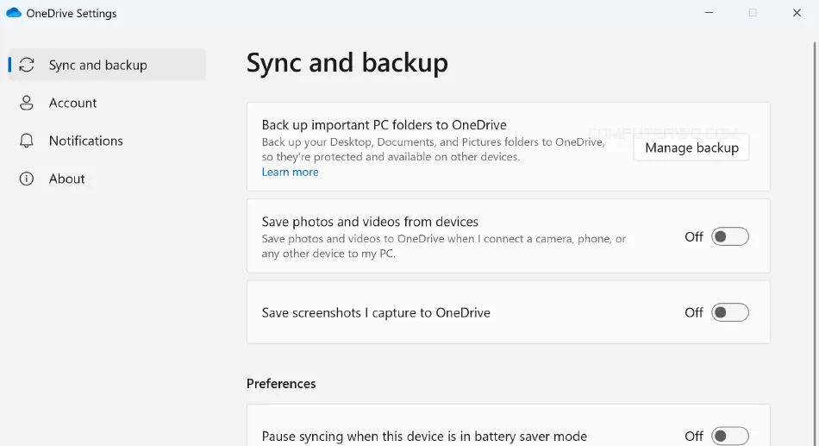Click 'Save photos and videos from devices' label
Screen dimensions: 819x446
[x=370, y=222]
